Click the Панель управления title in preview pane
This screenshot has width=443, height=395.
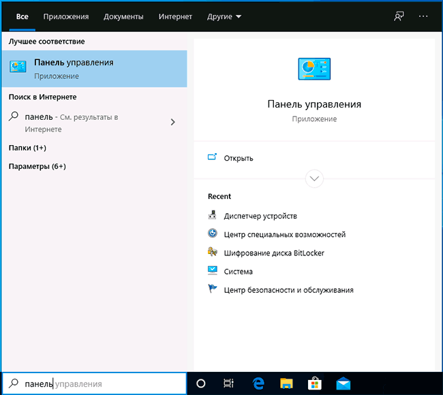point(314,104)
